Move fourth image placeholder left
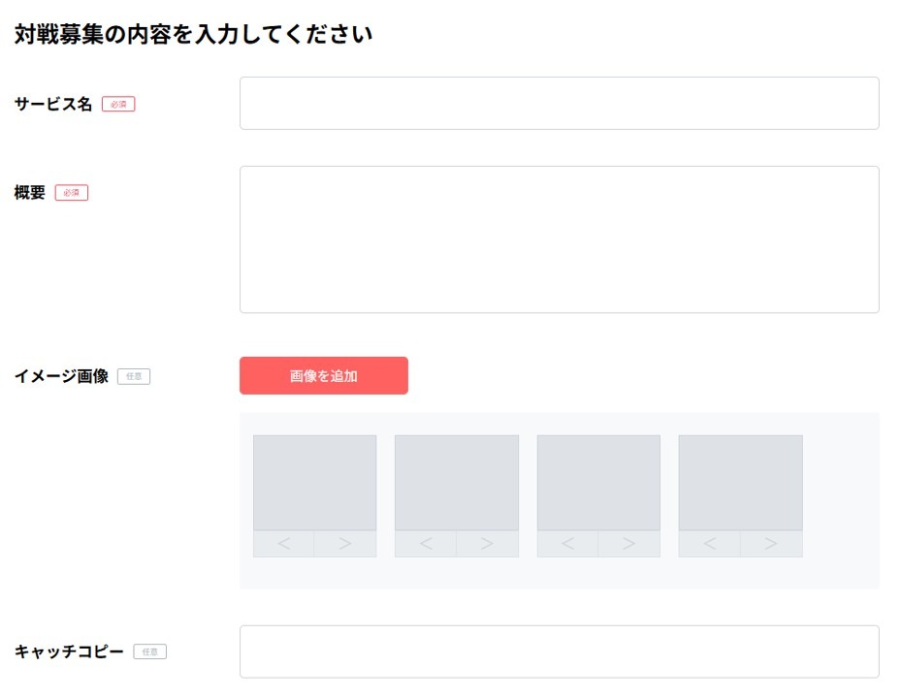This screenshot has width=902, height=698. tap(709, 544)
